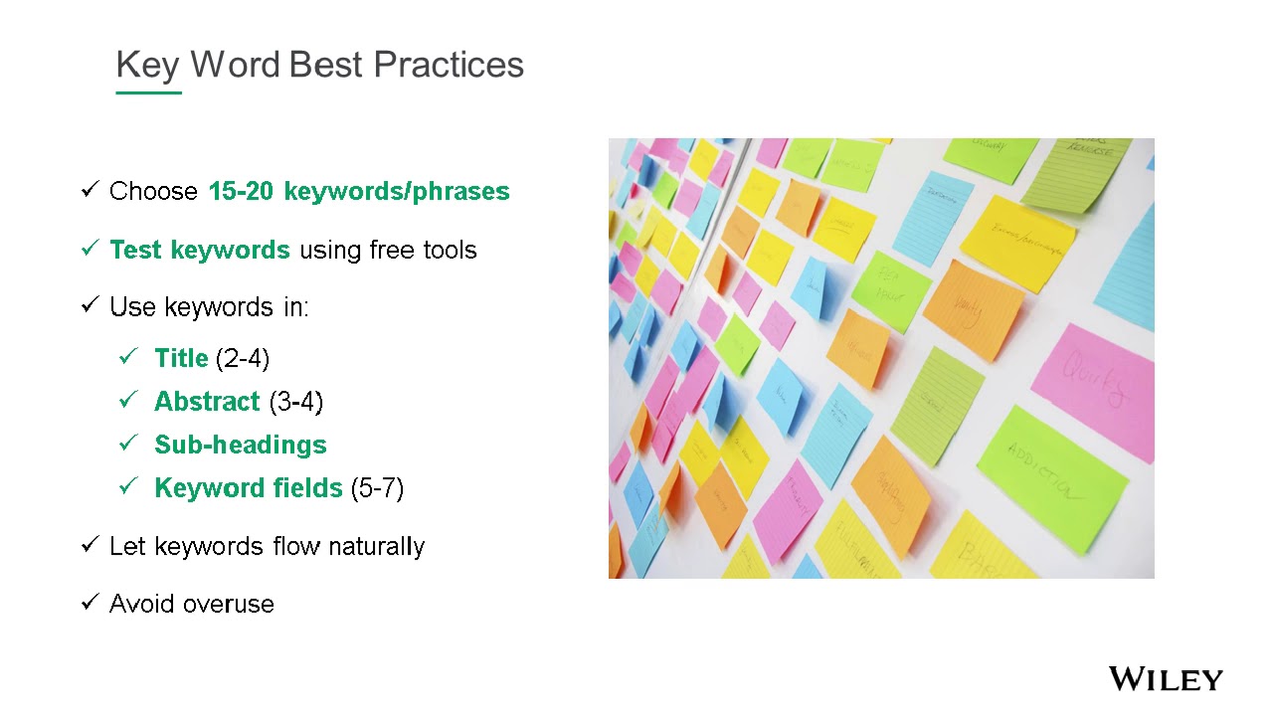Select the sticky notes photo
Viewport: 1273px width, 716px height.
tap(881, 358)
